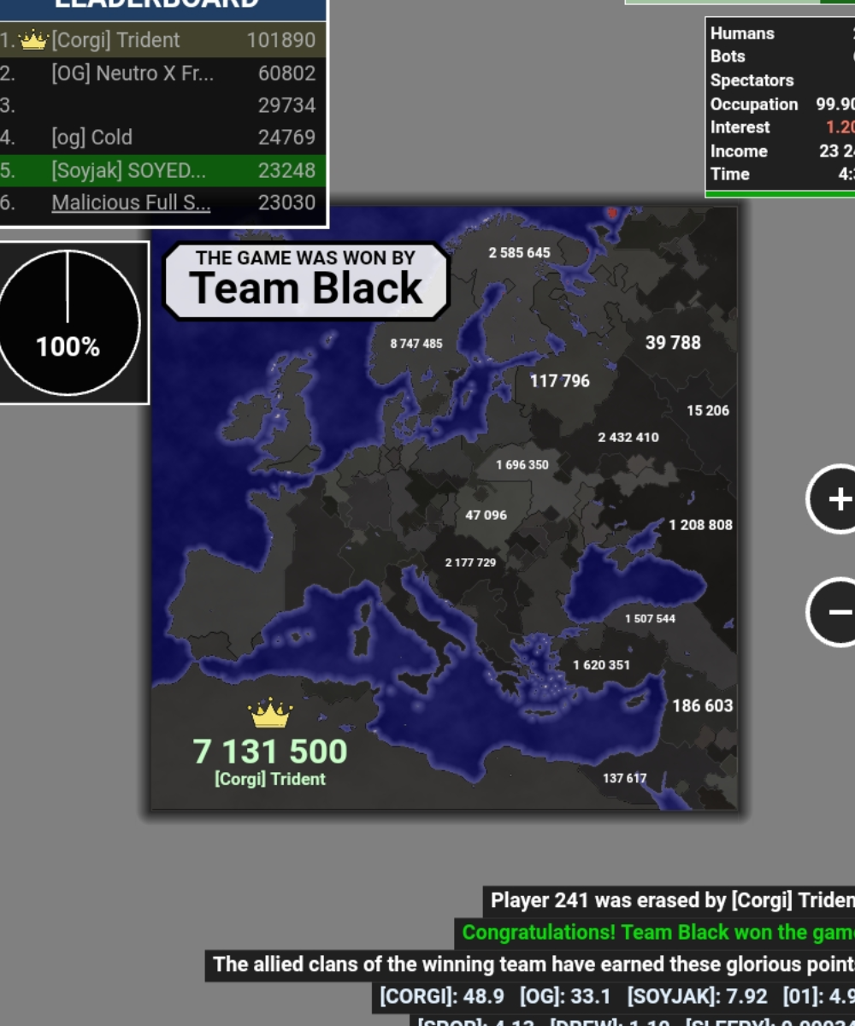Select the [Corgi] Trident leaderboard row
This screenshot has width=855, height=1026.
[162, 40]
